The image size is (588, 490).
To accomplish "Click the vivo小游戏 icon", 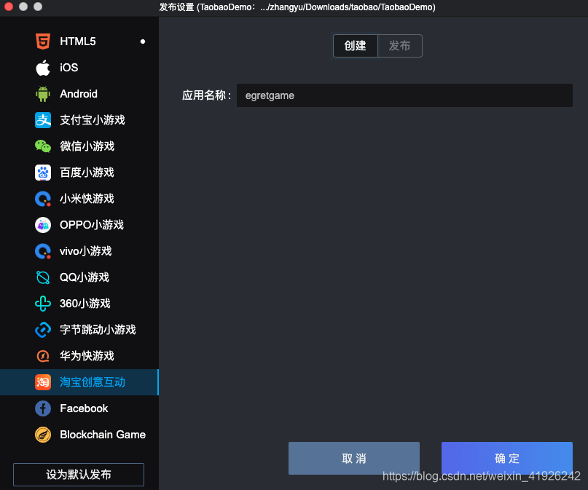I will (x=43, y=251).
